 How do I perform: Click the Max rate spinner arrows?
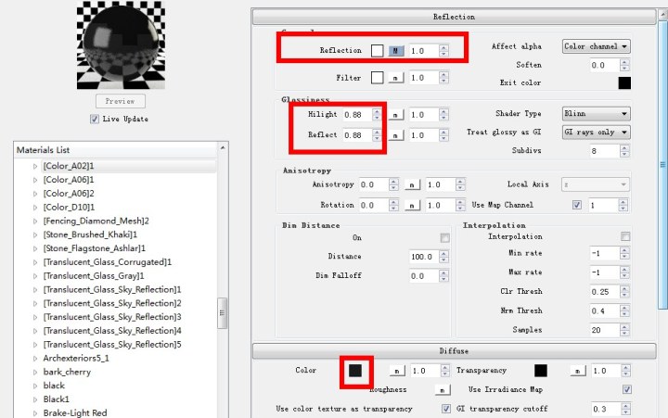[x=624, y=272]
